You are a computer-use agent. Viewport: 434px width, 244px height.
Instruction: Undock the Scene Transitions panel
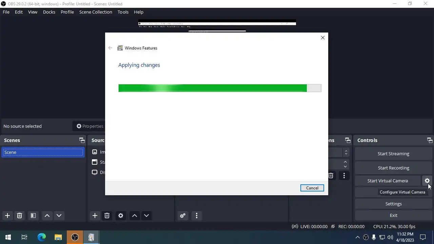348,140
